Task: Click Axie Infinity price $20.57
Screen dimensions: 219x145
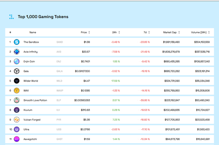Action: (x=86, y=52)
